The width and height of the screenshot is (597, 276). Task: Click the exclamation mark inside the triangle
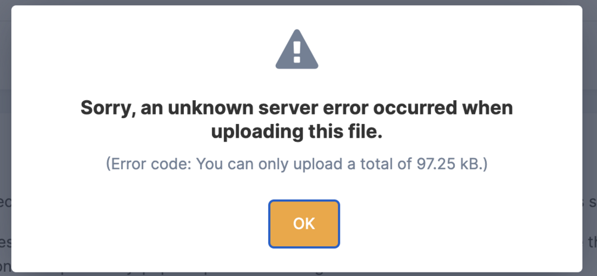(297, 52)
